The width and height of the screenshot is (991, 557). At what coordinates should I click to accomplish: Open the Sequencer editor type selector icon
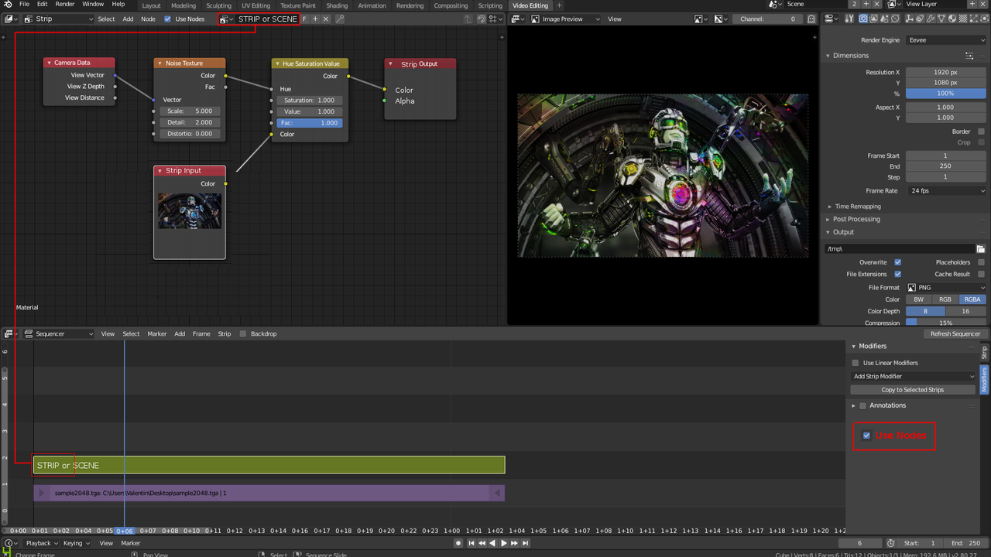(8, 333)
